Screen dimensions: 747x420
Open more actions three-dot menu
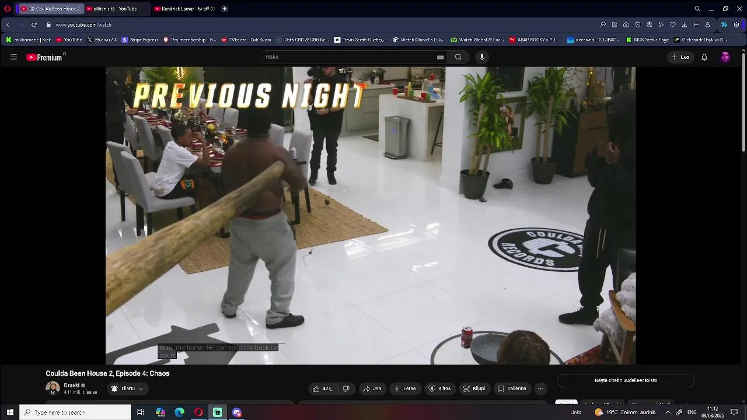pos(540,388)
